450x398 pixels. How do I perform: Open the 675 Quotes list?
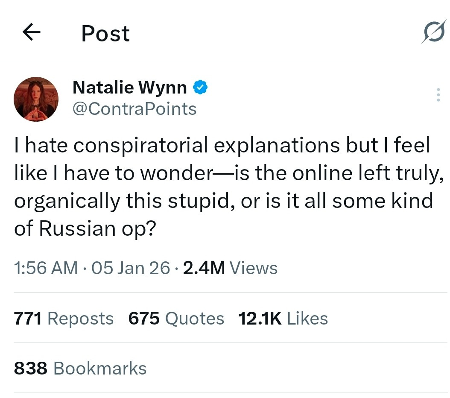pyautogui.click(x=176, y=318)
